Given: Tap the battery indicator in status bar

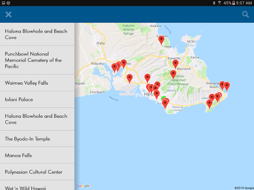Looking at the screenshot, I should point(234,3).
